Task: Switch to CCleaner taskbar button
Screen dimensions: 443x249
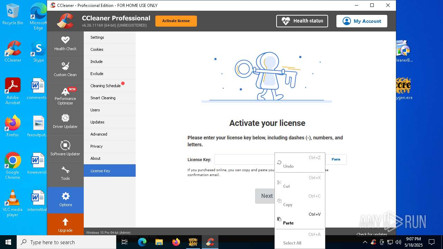Action: (210, 242)
